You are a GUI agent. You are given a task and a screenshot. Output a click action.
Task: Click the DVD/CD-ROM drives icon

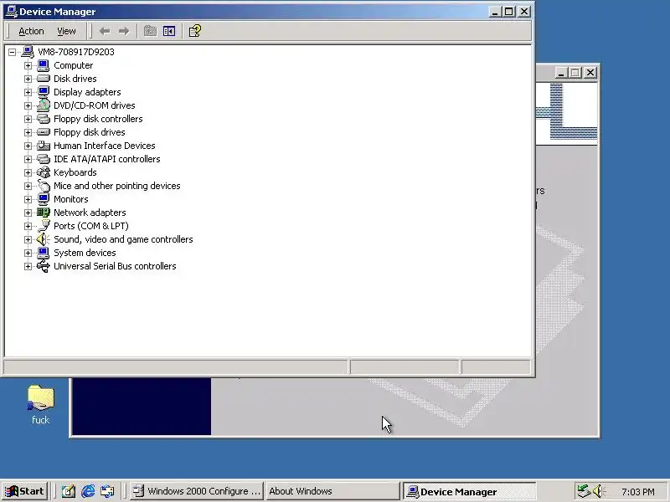click(44, 105)
